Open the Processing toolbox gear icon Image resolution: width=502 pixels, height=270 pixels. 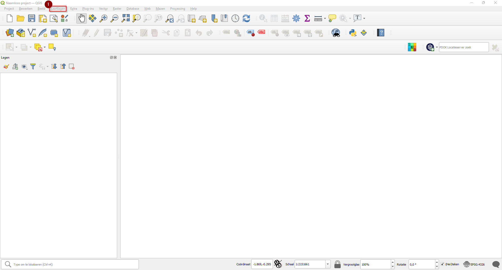(296, 18)
